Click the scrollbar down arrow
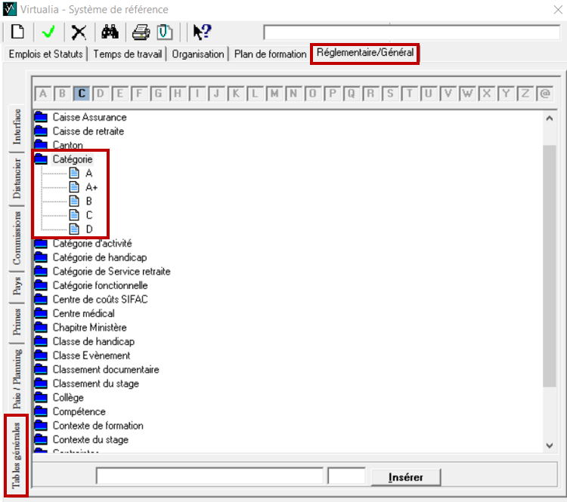Screen dimensions: 567x502 pos(550,446)
